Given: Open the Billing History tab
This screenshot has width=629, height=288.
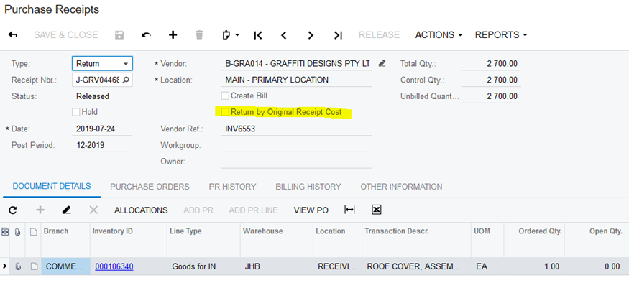Looking at the screenshot, I should click(308, 187).
